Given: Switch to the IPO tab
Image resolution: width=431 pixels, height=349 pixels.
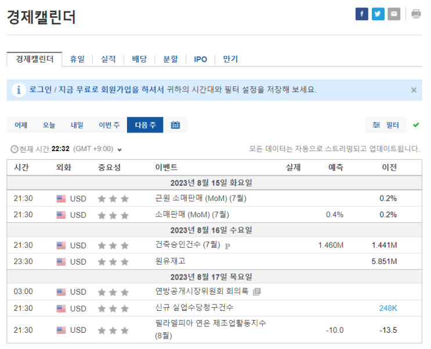Looking at the screenshot, I should [x=200, y=59].
